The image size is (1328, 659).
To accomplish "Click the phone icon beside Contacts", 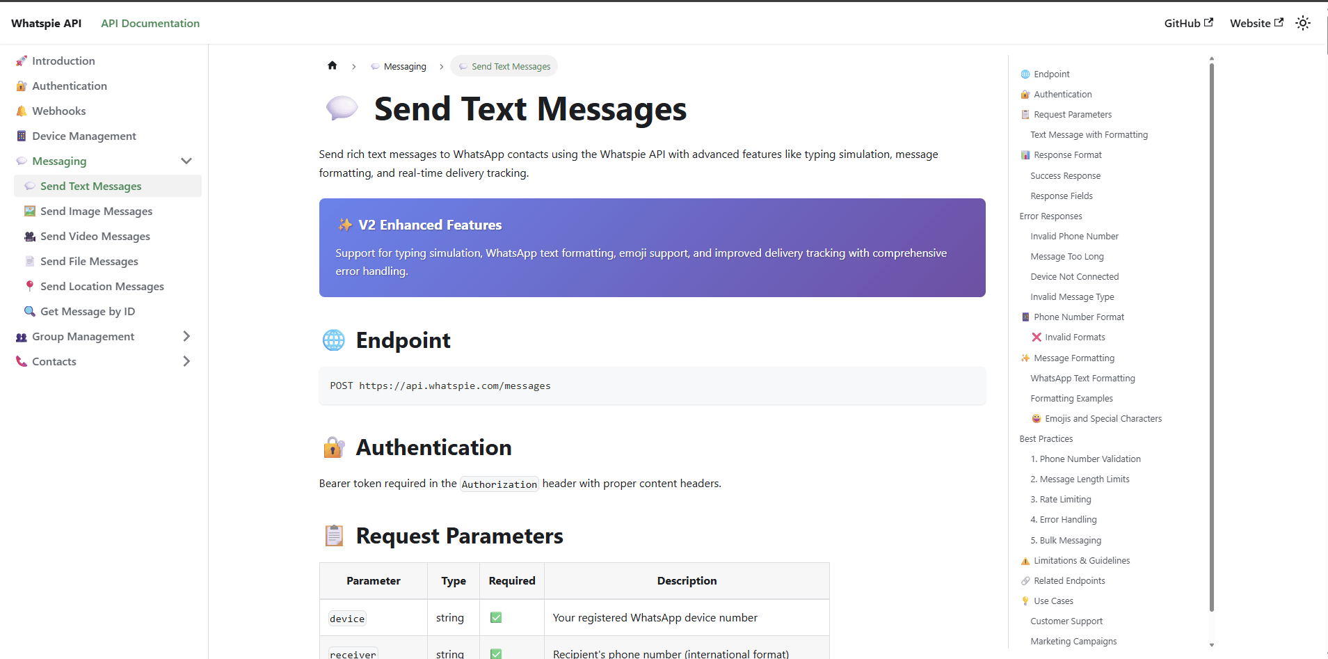I will 22,362.
